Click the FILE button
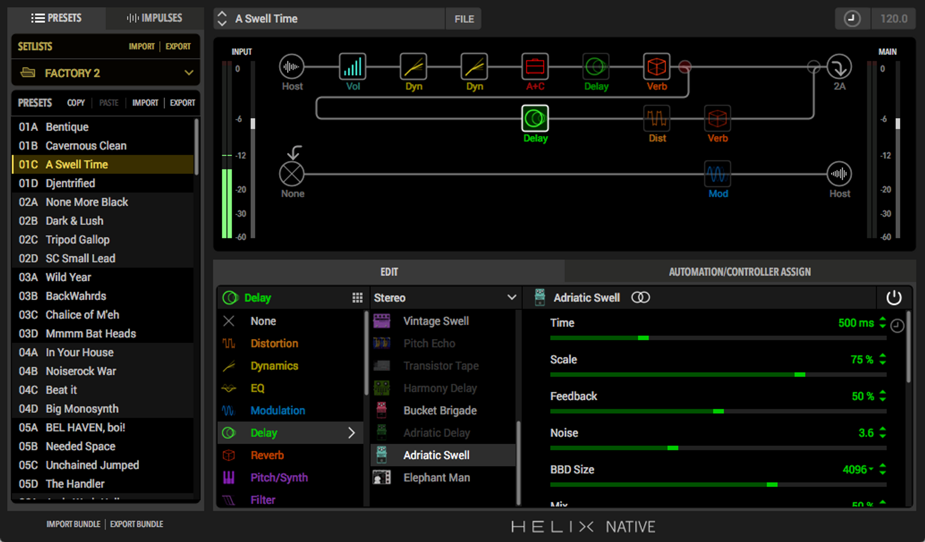The width and height of the screenshot is (925, 542). pos(464,19)
